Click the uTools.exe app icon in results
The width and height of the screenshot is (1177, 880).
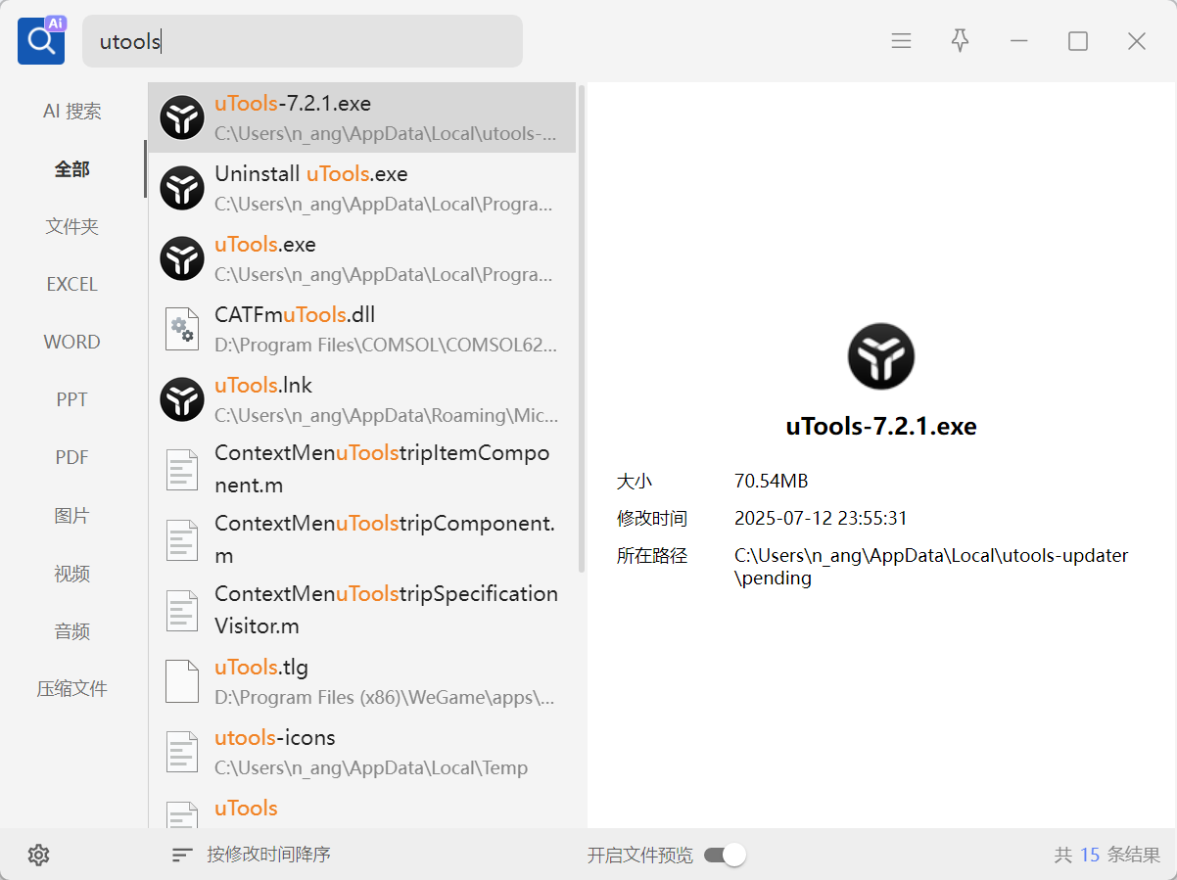[x=182, y=258]
